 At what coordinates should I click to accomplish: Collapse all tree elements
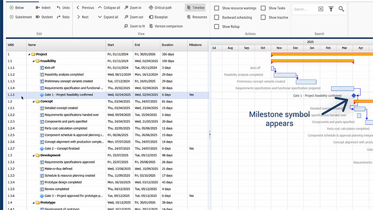109,7
